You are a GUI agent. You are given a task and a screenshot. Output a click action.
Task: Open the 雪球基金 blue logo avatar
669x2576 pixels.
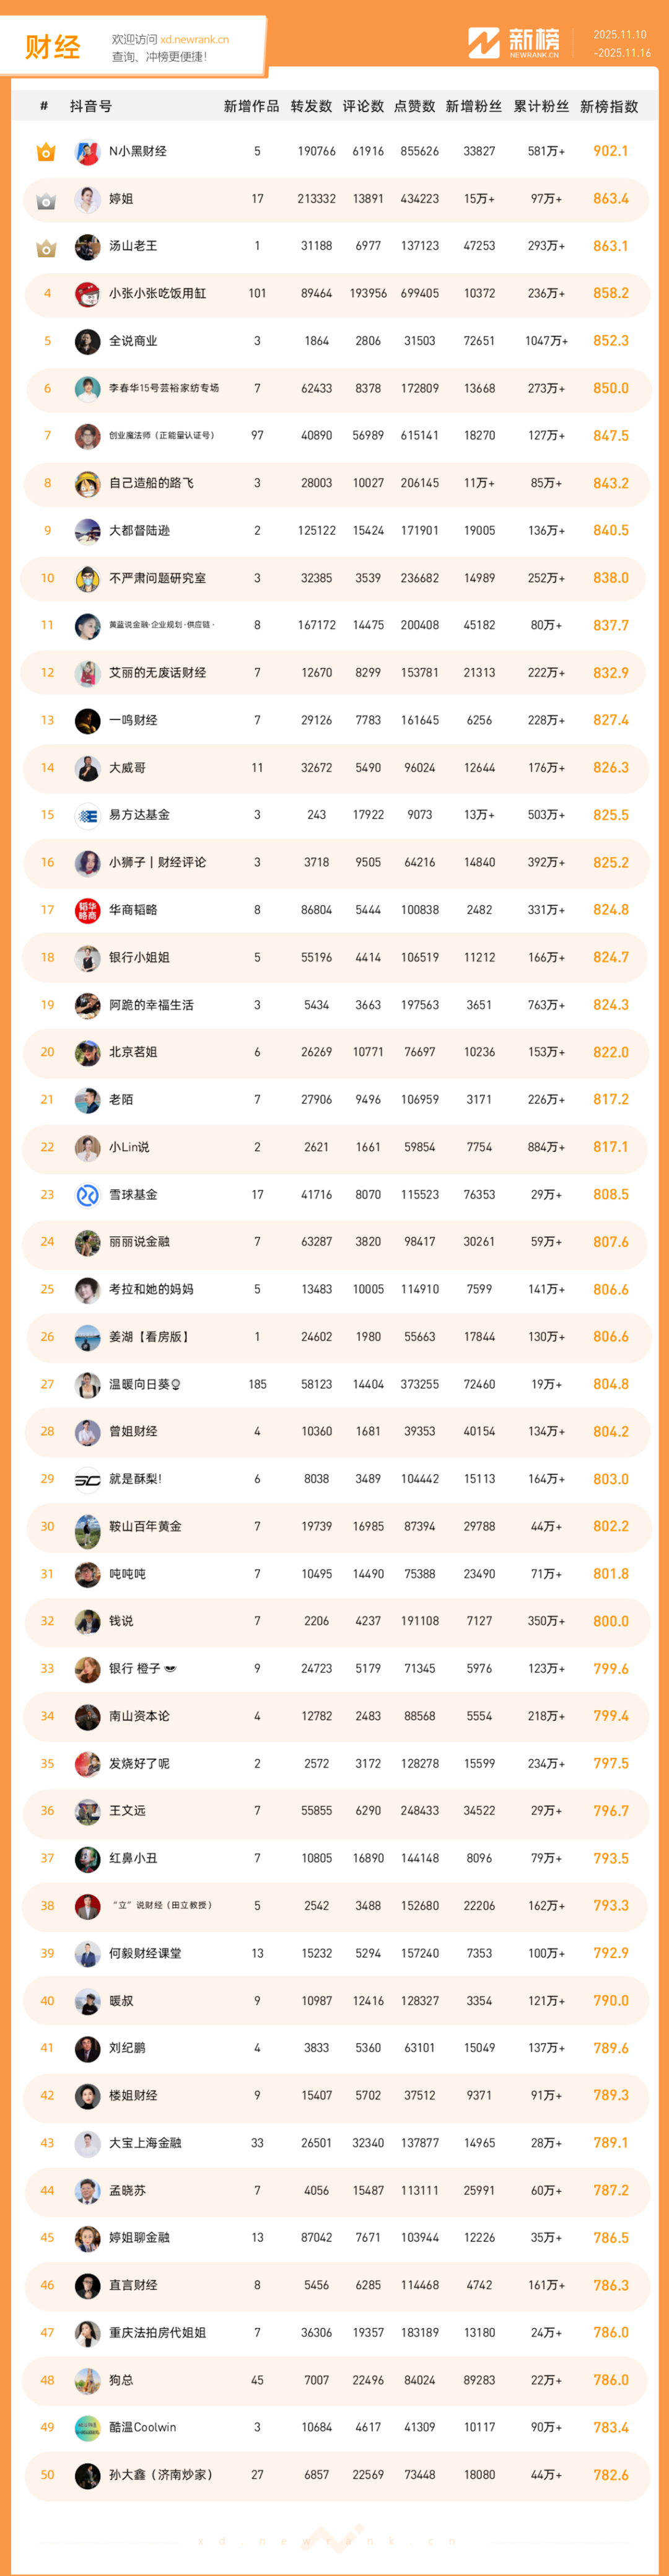[87, 1195]
